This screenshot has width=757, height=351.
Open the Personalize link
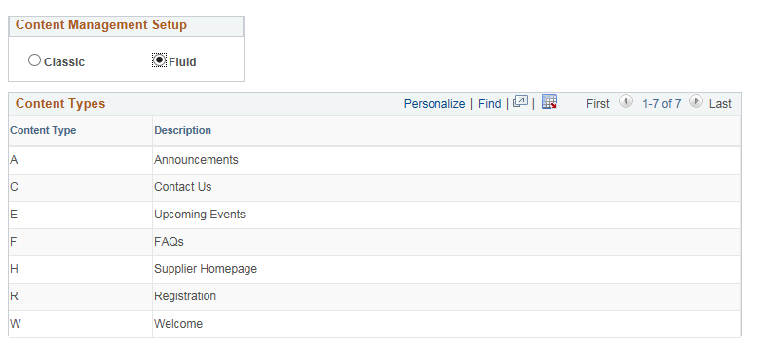(434, 104)
